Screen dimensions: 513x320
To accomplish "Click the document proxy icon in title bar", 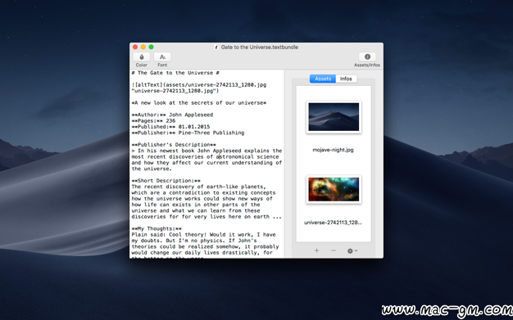I will (216, 47).
